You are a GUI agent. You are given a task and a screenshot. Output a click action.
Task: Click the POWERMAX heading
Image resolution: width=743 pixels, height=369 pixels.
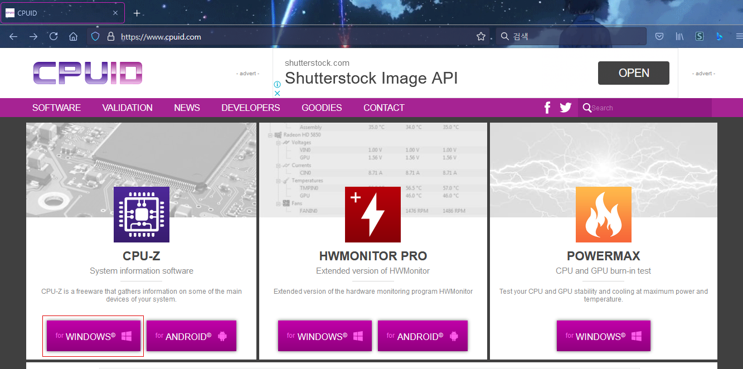click(604, 256)
